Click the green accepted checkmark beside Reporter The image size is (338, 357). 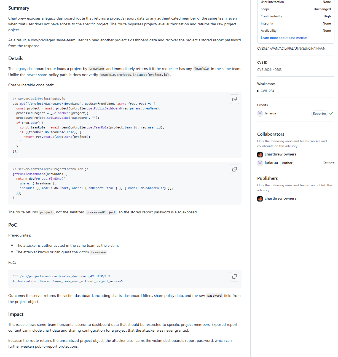pyautogui.click(x=331, y=113)
